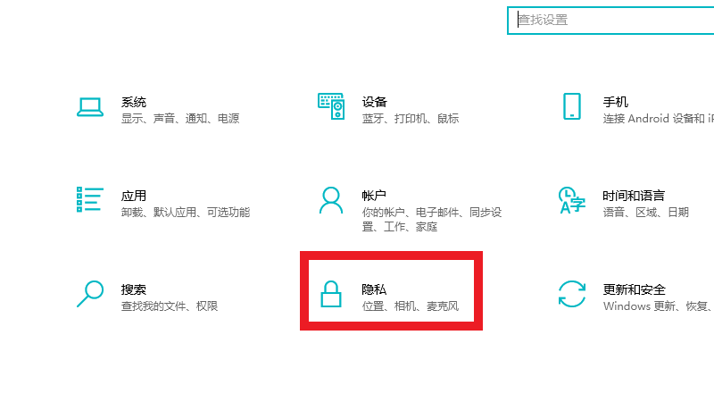Click the person icon for 帐户
The image size is (714, 402).
click(331, 200)
